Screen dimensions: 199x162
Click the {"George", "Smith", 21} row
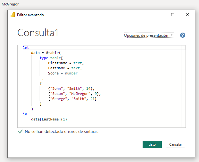coord(72,99)
